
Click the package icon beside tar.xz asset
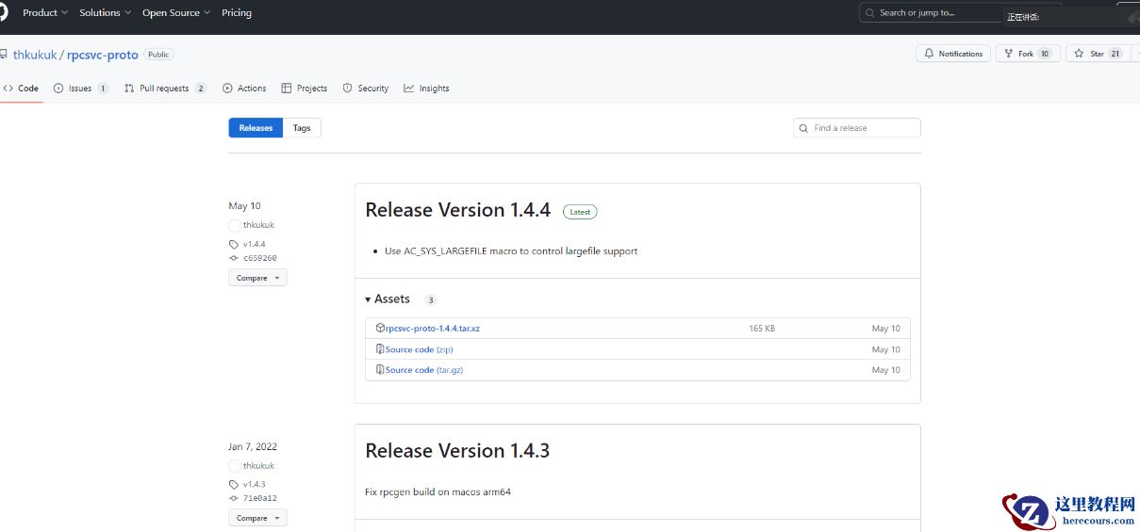tap(380, 329)
